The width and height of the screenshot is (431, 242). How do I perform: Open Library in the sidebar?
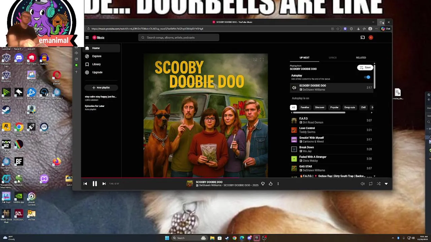pos(101,64)
